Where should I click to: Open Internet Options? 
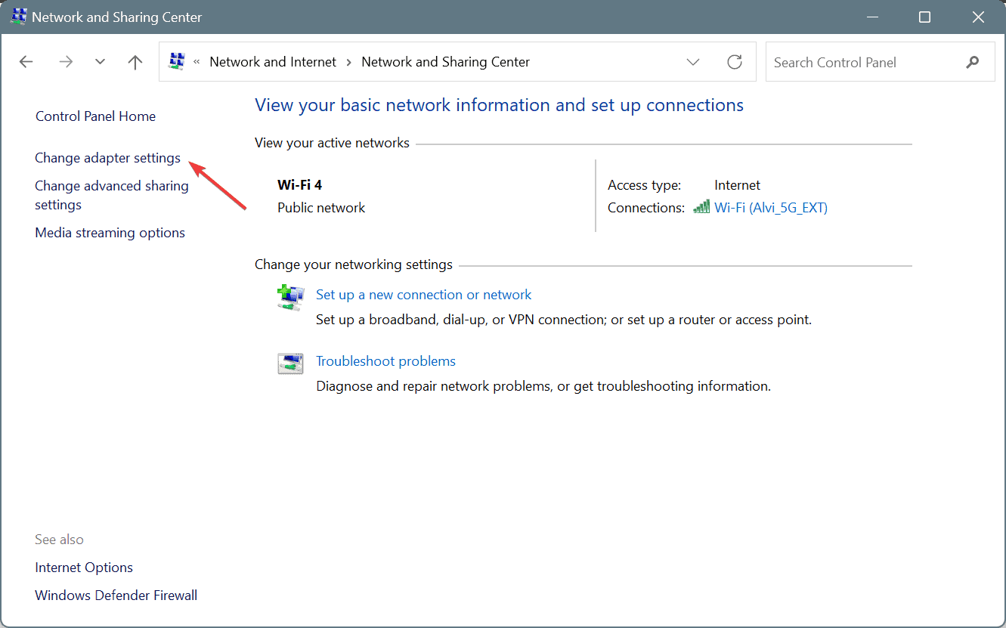pos(84,568)
